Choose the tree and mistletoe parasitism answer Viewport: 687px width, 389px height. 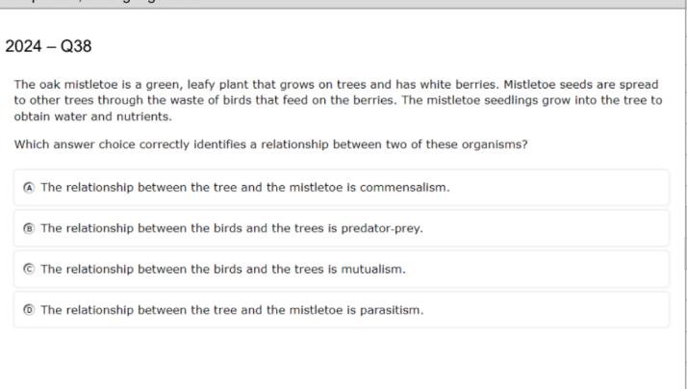[342, 310]
